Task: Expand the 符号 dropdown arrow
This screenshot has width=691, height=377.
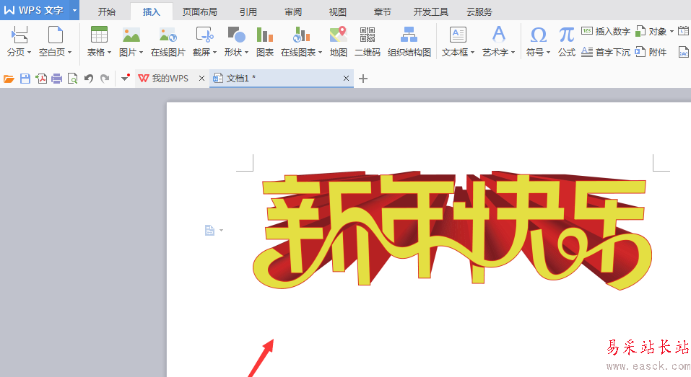Action: [548, 53]
